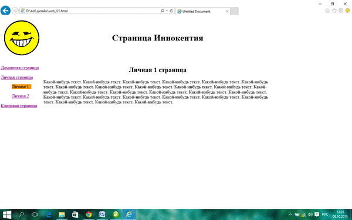Screen dimensions: 352x220
Task: Open the Личная 2 link
Action: (21, 96)
